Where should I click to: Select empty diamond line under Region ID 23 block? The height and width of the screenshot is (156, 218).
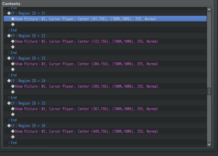point(13,69)
